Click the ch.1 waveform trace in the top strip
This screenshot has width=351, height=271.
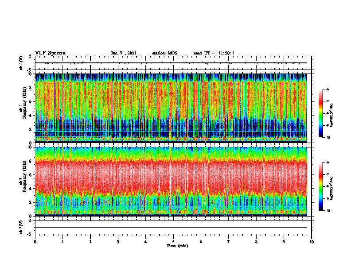pos(171,63)
